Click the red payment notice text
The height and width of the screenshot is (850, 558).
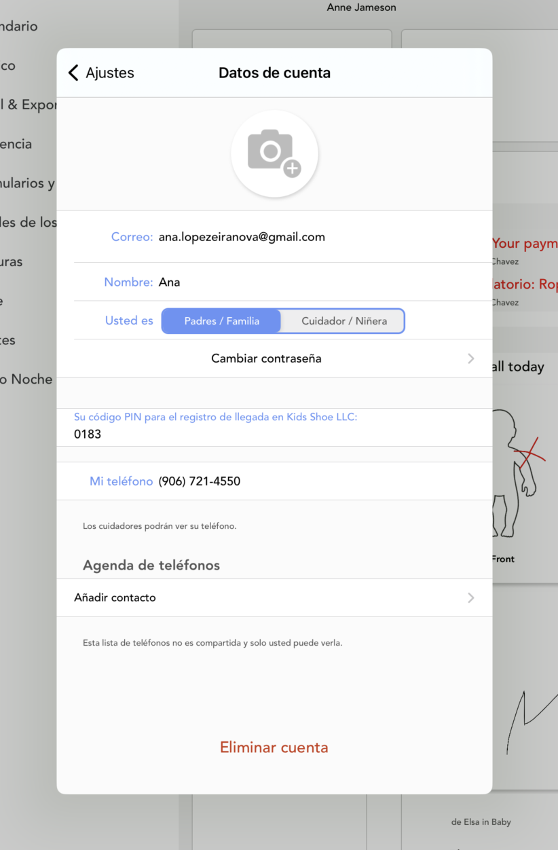tap(525, 243)
